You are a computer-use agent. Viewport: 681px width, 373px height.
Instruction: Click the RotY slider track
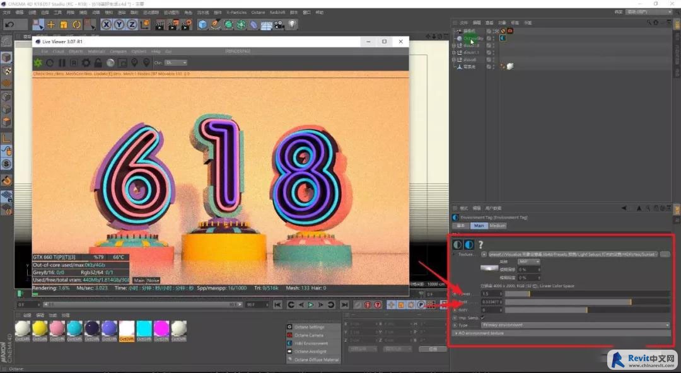(587, 310)
